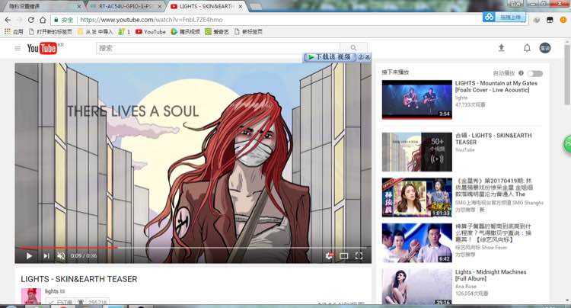This screenshot has height=308, width=571.
Task: Open the 6:42 variety show thumbnail
Action: tap(417, 242)
